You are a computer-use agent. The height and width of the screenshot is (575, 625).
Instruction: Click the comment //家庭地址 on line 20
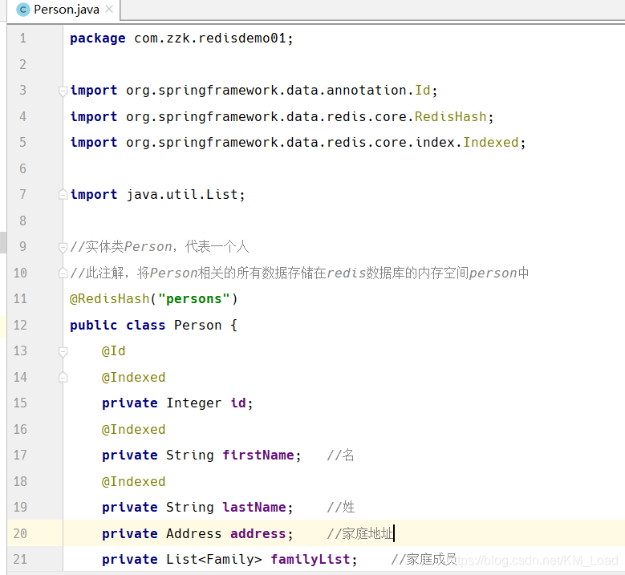coord(360,533)
